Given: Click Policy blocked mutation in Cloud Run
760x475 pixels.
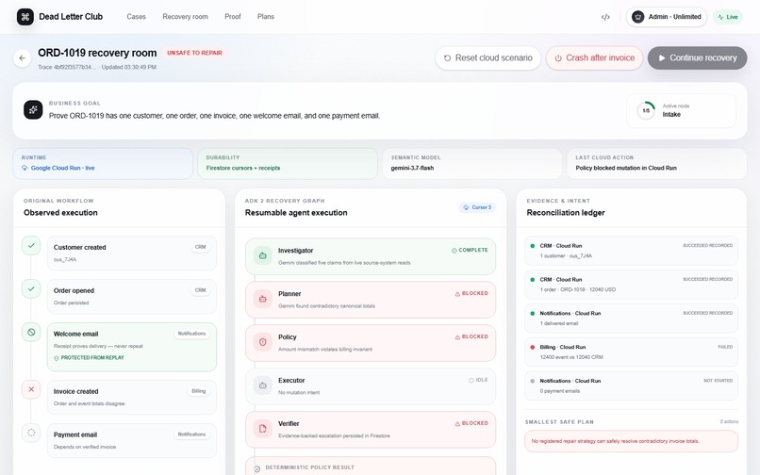Looking at the screenshot, I should coord(626,168).
